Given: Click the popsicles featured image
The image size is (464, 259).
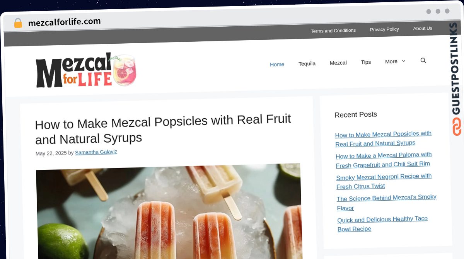Looking at the screenshot, I should [169, 211].
